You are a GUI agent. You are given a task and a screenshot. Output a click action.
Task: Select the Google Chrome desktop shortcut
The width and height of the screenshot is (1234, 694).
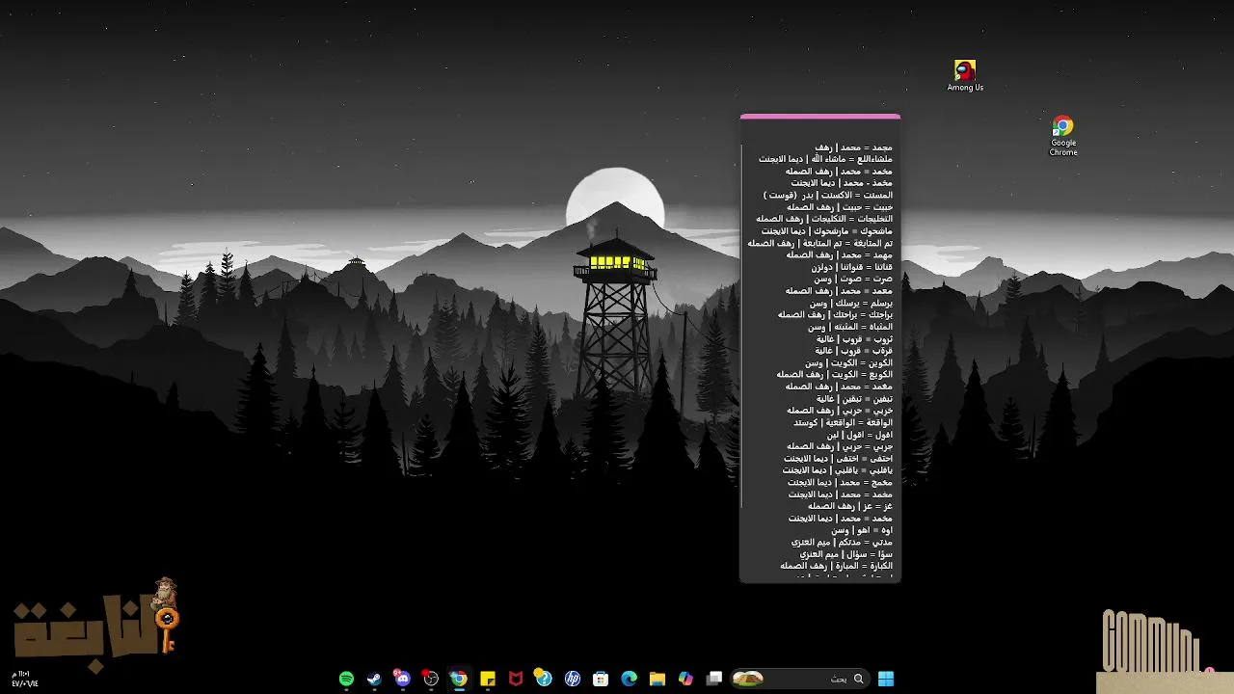[1063, 135]
